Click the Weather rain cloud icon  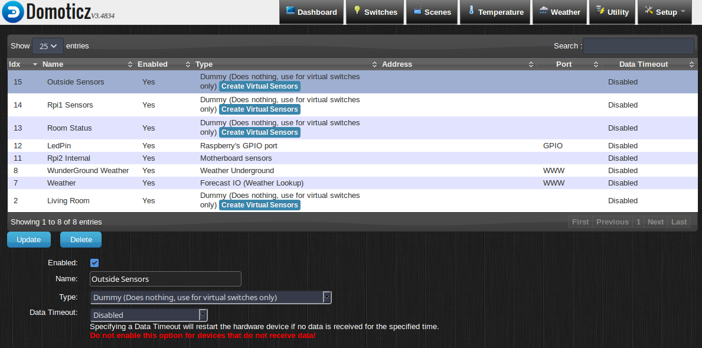click(x=544, y=10)
